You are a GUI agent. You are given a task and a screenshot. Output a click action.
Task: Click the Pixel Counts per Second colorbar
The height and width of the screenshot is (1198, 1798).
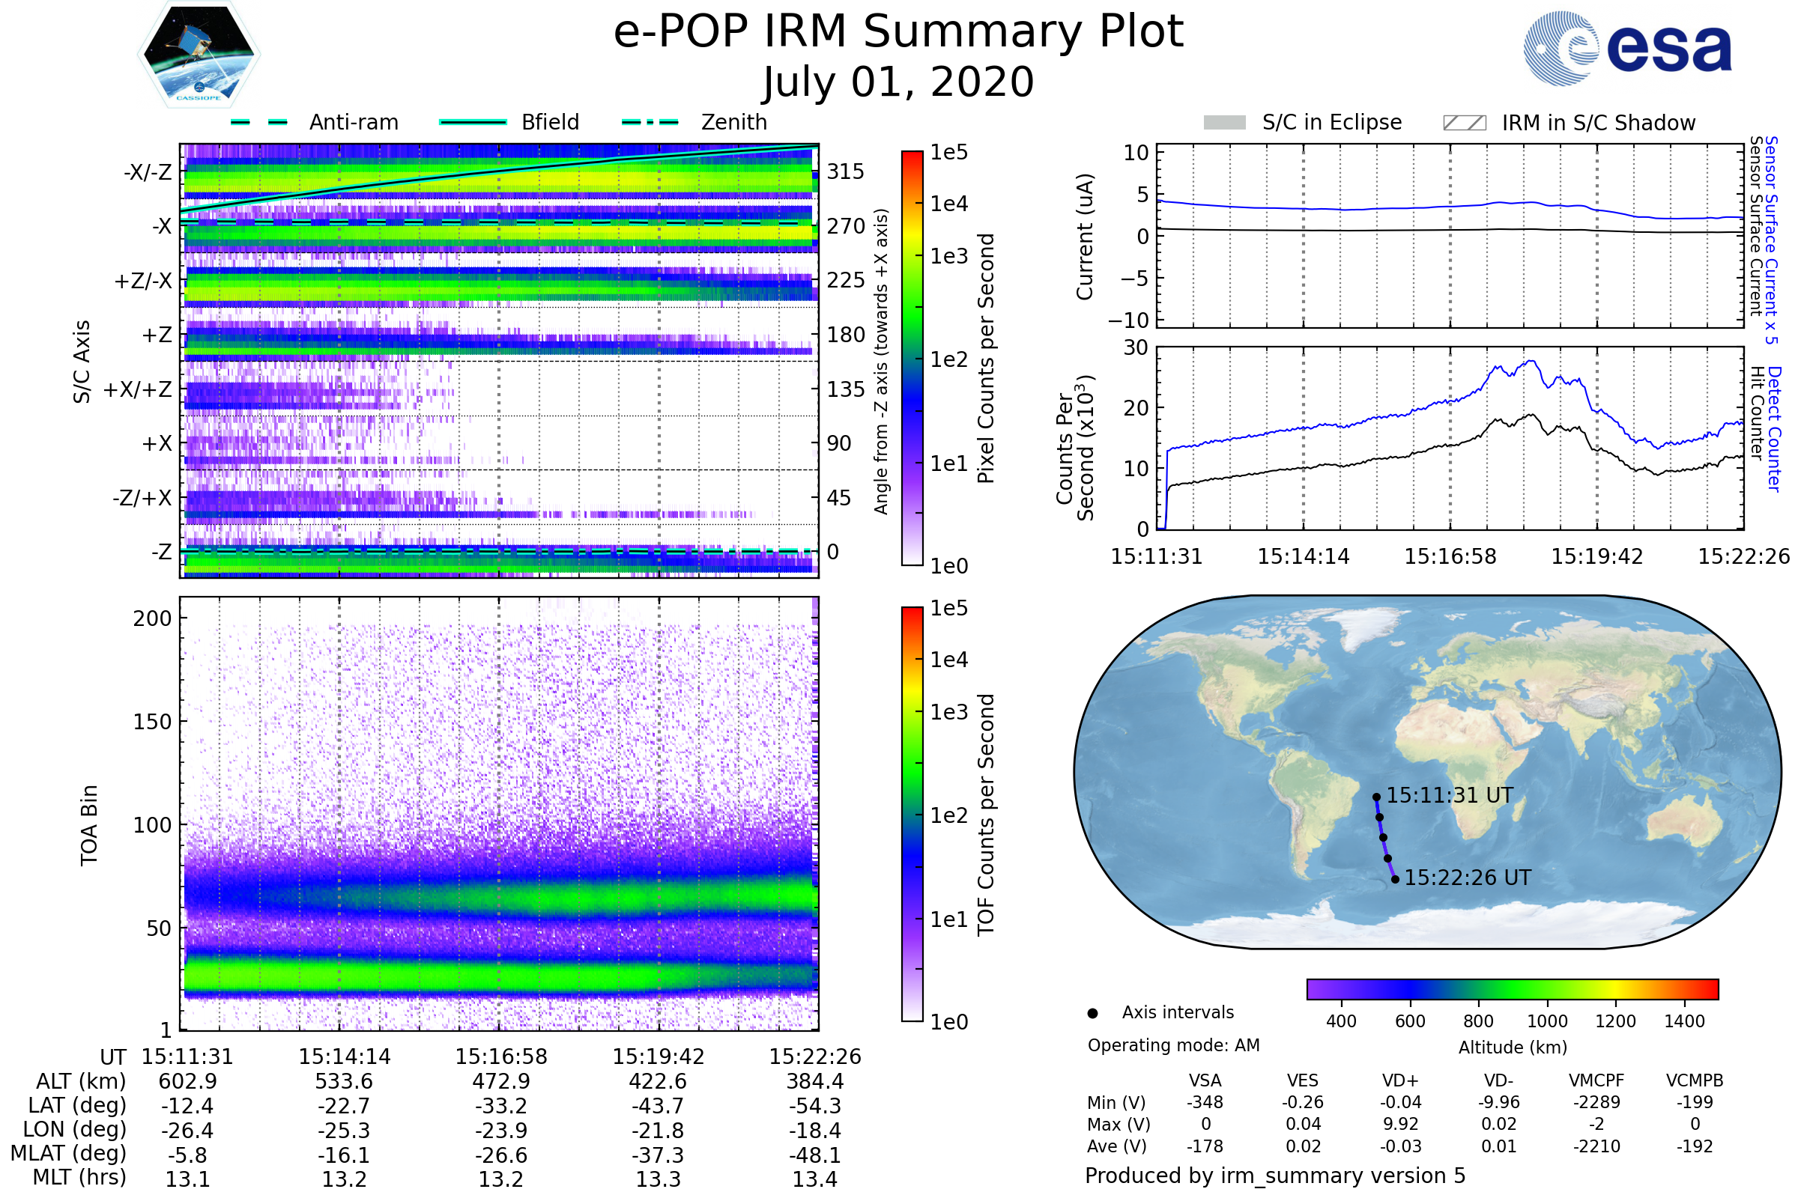(912, 359)
